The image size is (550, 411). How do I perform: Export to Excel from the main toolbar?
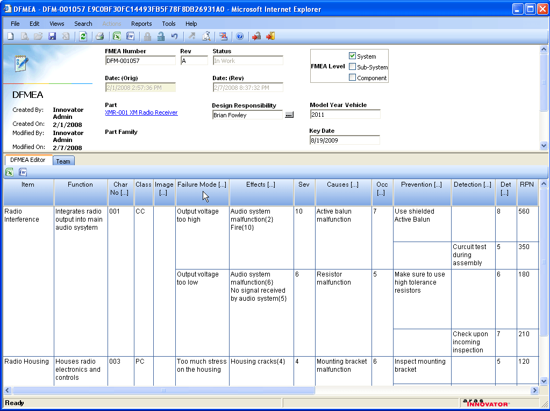[x=117, y=37]
